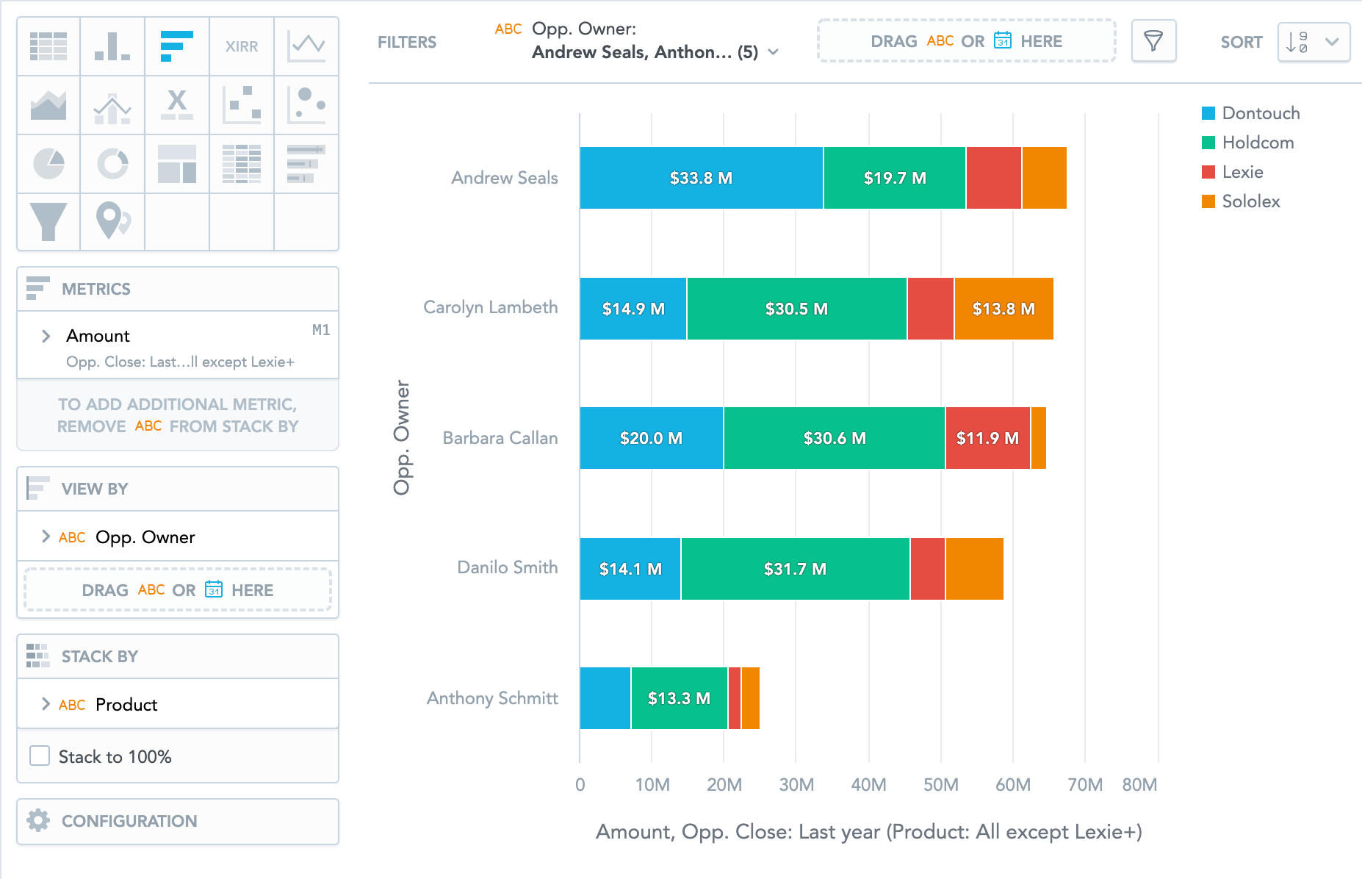Click the Andrew Seals axis label
This screenshot has height=879, width=1362.
click(x=505, y=178)
